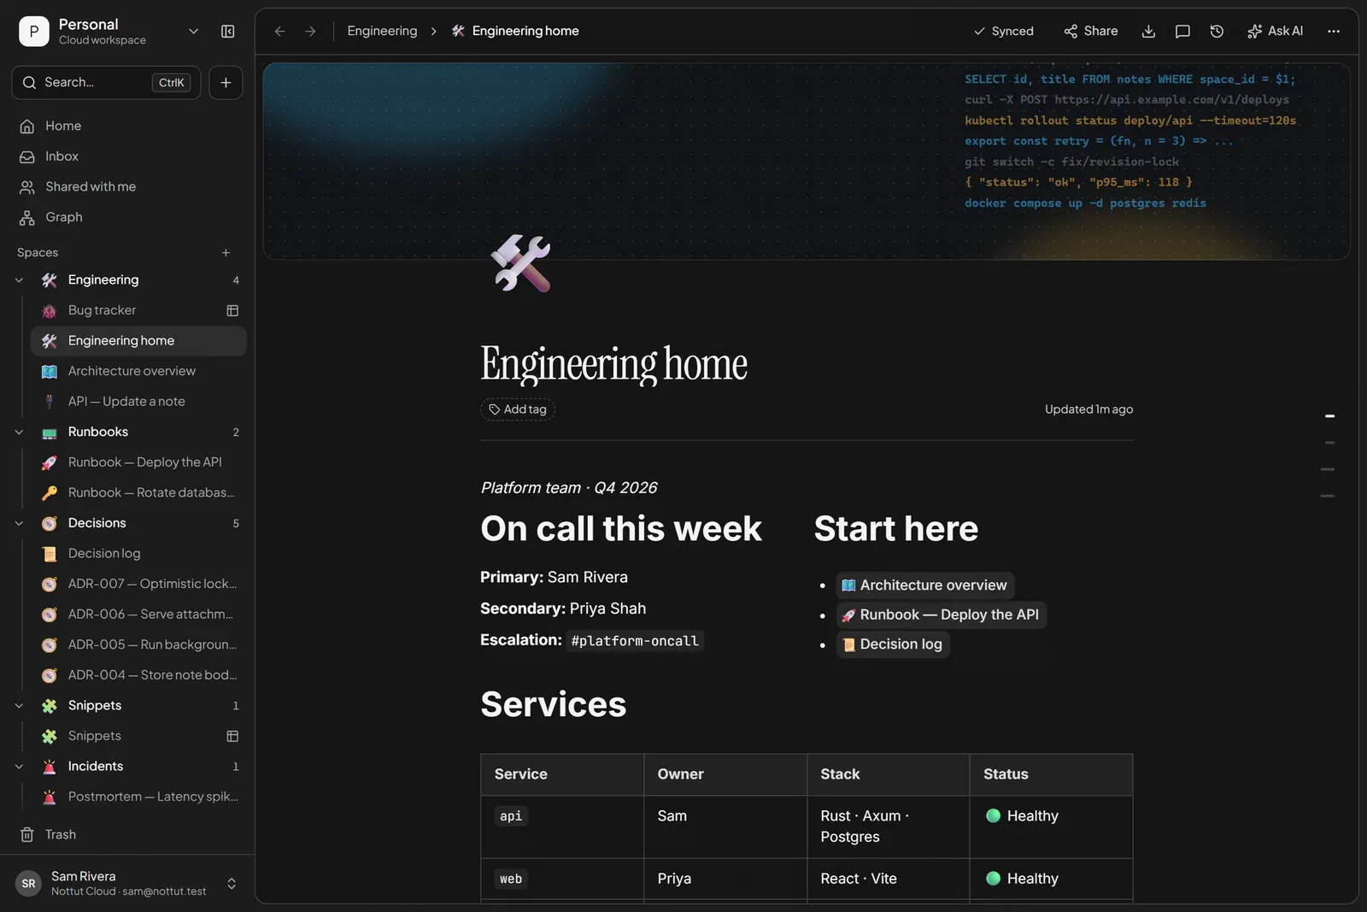1367x912 pixels.
Task: Click the Status column header
Action: point(1051,774)
